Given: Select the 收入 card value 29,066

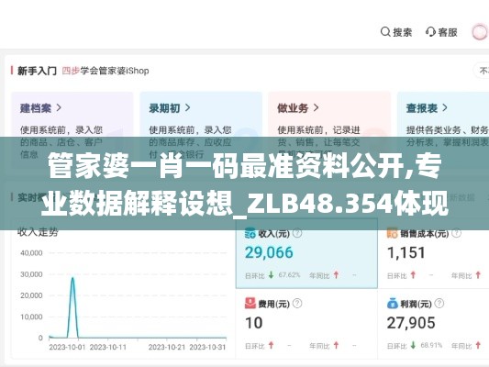Looking at the screenshot, I should click(x=269, y=252).
